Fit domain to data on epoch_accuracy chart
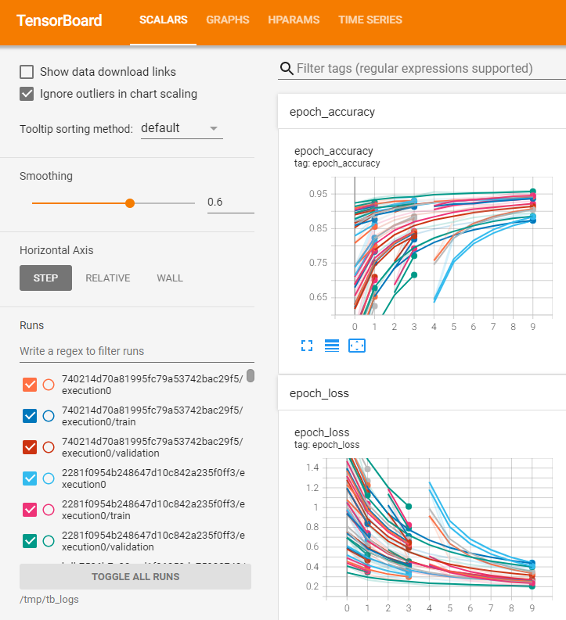566x620 pixels. click(357, 346)
